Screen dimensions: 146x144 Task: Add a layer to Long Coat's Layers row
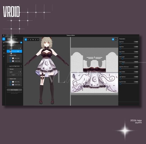coord(19,72)
